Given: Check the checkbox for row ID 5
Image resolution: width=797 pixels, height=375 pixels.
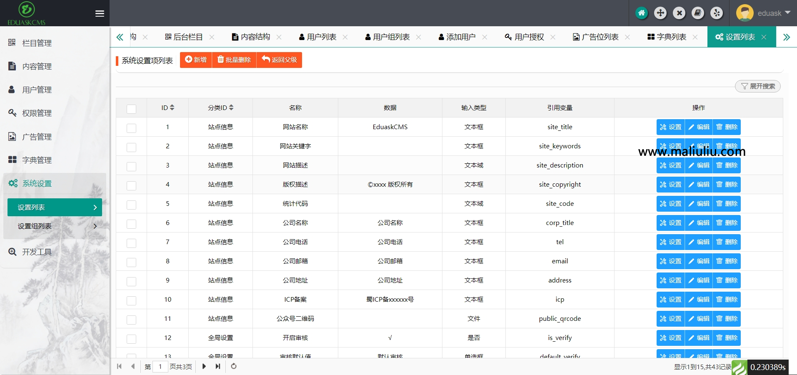Looking at the screenshot, I should pyautogui.click(x=131, y=205).
